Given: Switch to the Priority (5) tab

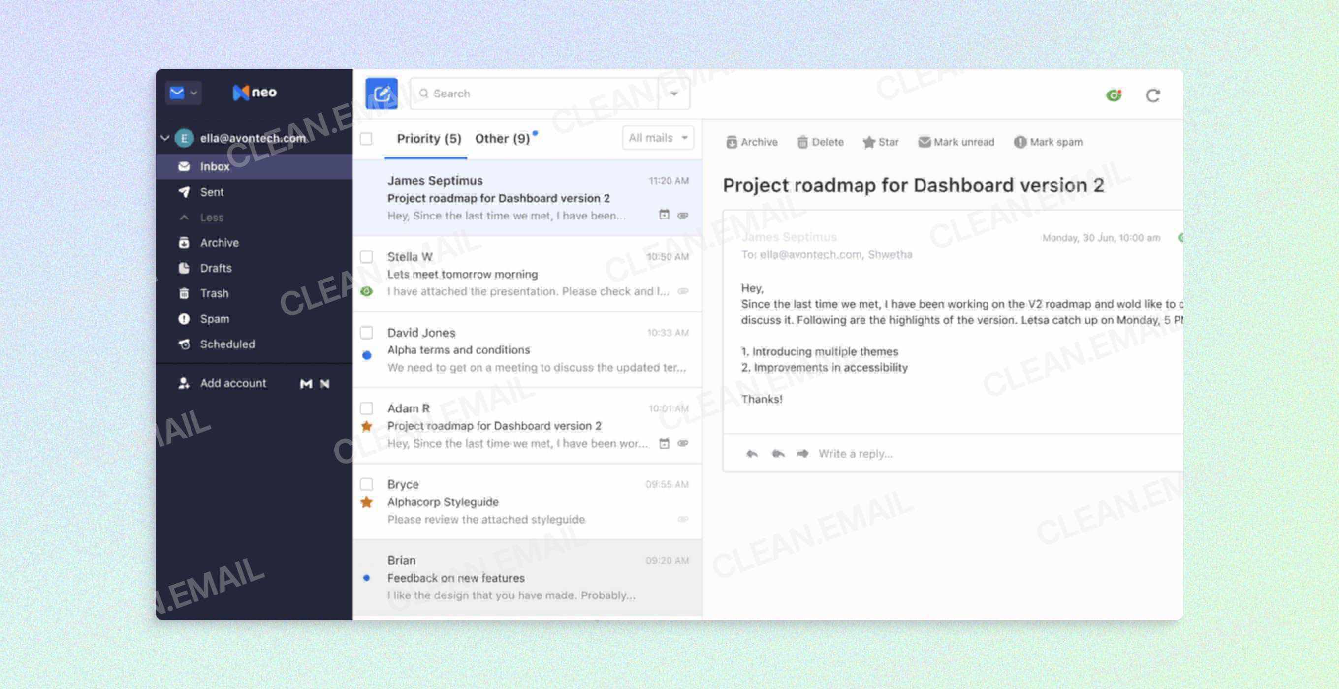Looking at the screenshot, I should point(427,138).
